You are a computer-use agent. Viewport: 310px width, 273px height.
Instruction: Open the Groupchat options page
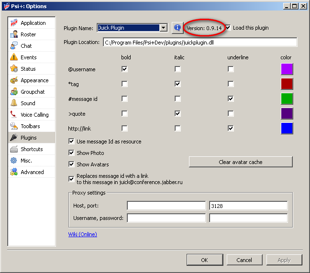click(x=33, y=92)
